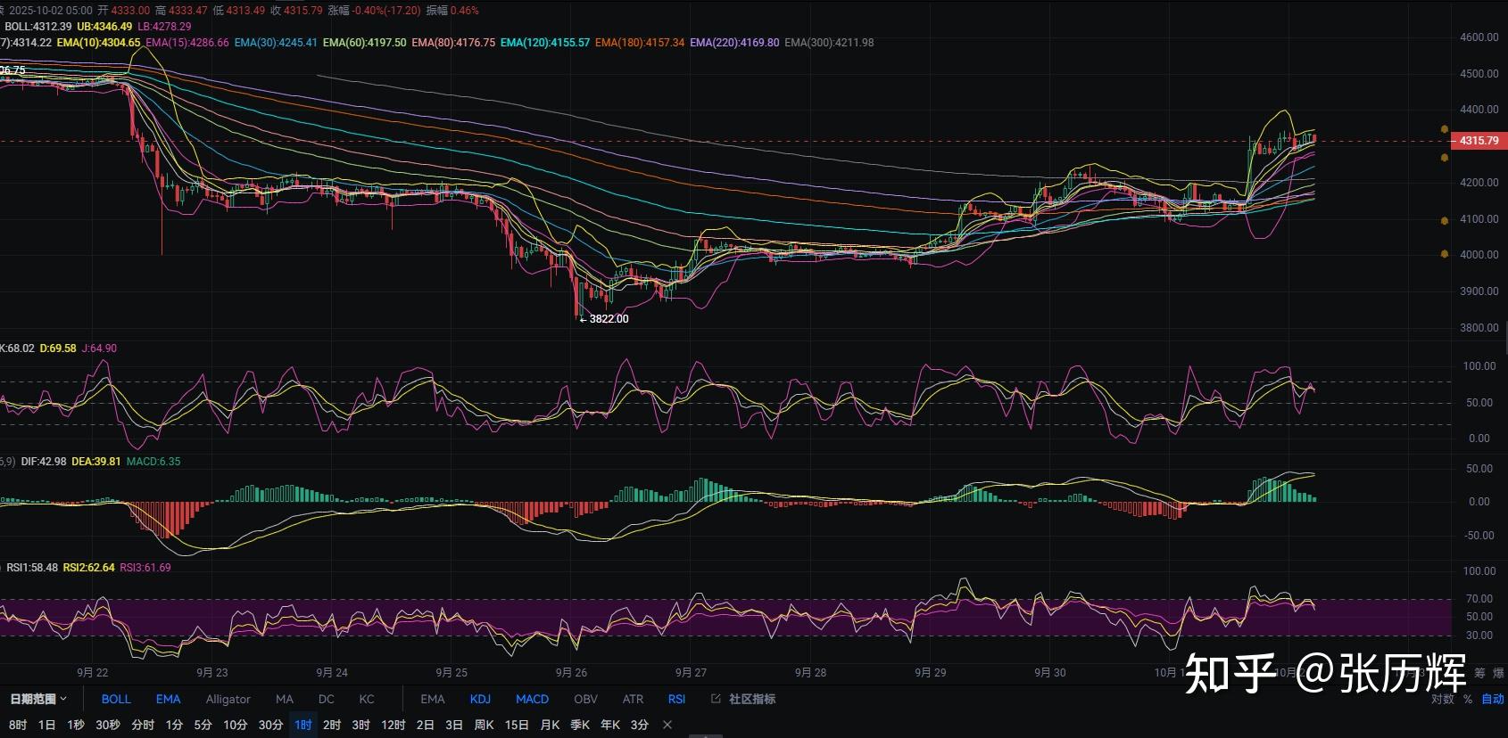
Task: Turn on the OBV sub-indicator
Action: pyautogui.click(x=585, y=699)
